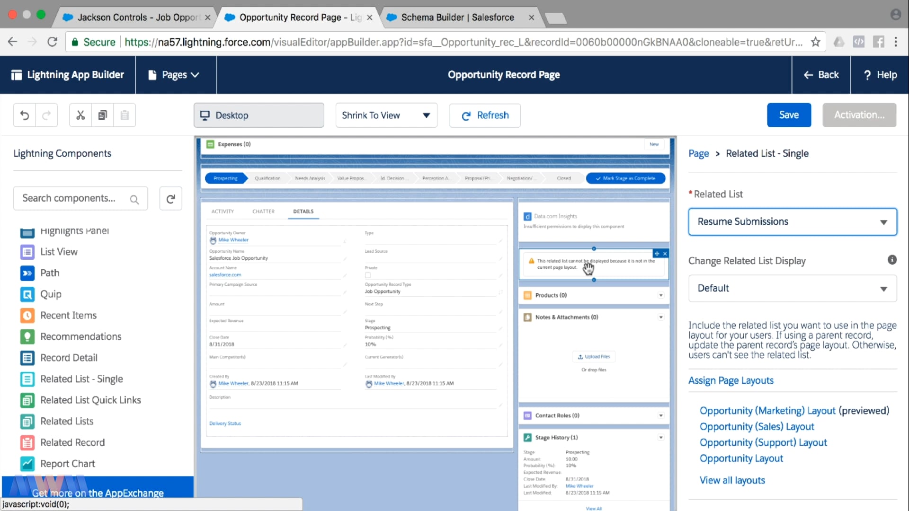Click the paste icon in toolbar

pyautogui.click(x=124, y=115)
